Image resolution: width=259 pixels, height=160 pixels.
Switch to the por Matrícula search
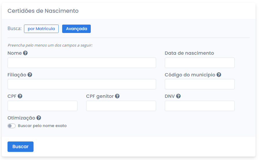point(41,29)
